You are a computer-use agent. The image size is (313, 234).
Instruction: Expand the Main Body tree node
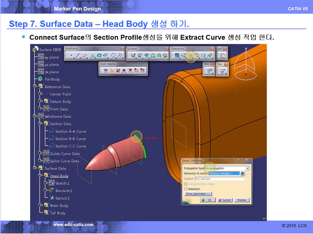pyautogui.click(x=40, y=205)
